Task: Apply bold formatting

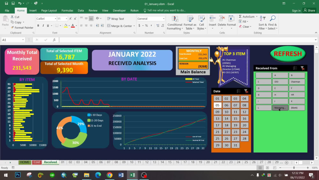Action: click(x=38, y=26)
